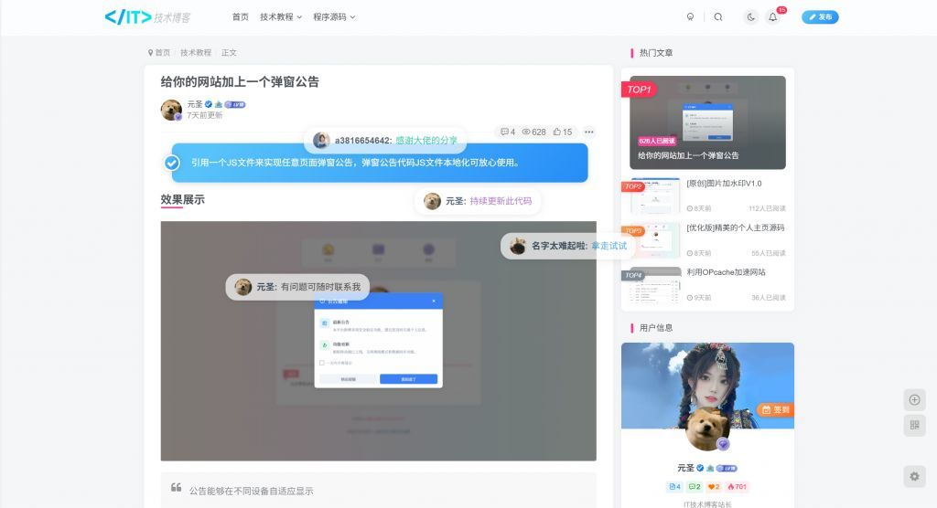Click the 用户信息 section heading
The height and width of the screenshot is (508, 937).
click(x=655, y=328)
